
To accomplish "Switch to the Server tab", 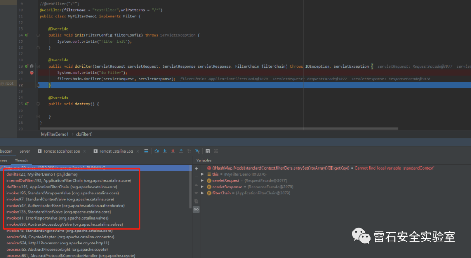I will point(24,151).
